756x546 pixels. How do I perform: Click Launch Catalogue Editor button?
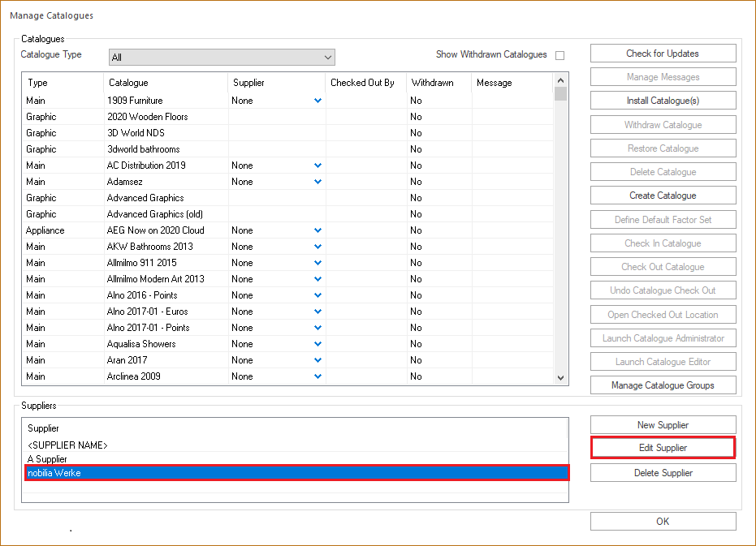(663, 362)
